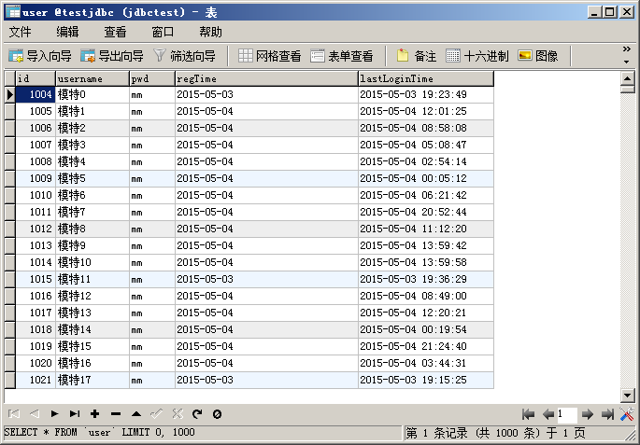
Task: Select the id cell 1005
Action: pos(36,111)
